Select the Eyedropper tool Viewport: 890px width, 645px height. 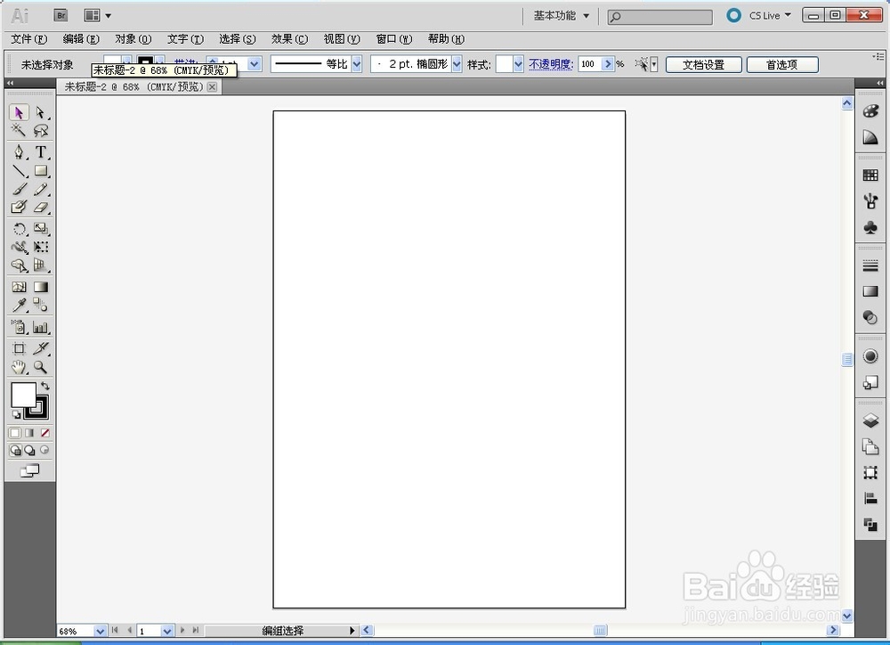[x=19, y=306]
